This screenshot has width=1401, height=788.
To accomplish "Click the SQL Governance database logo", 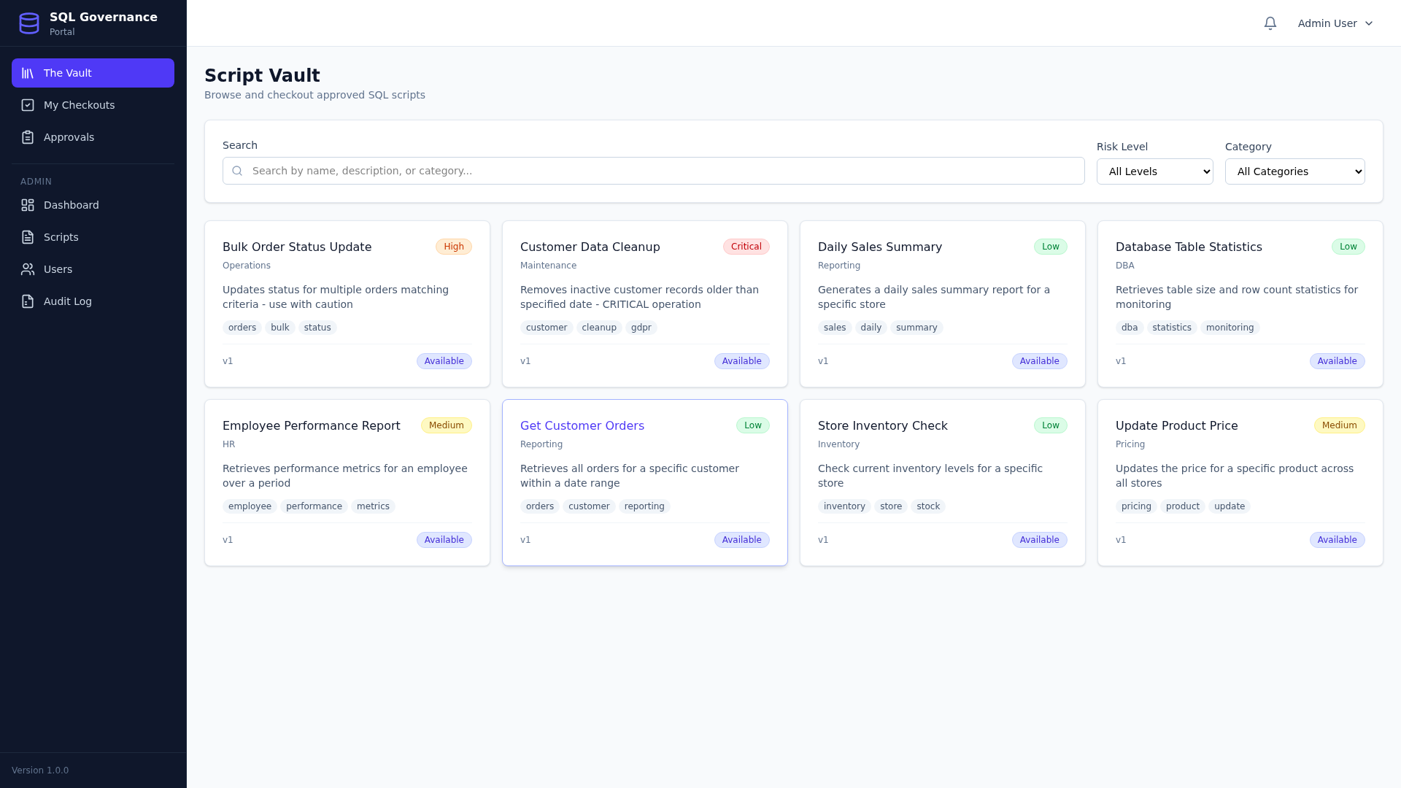I will pyautogui.click(x=29, y=23).
